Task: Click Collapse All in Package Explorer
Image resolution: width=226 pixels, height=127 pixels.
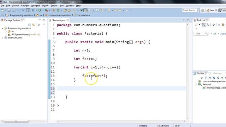Action: pyautogui.click(x=30, y=25)
